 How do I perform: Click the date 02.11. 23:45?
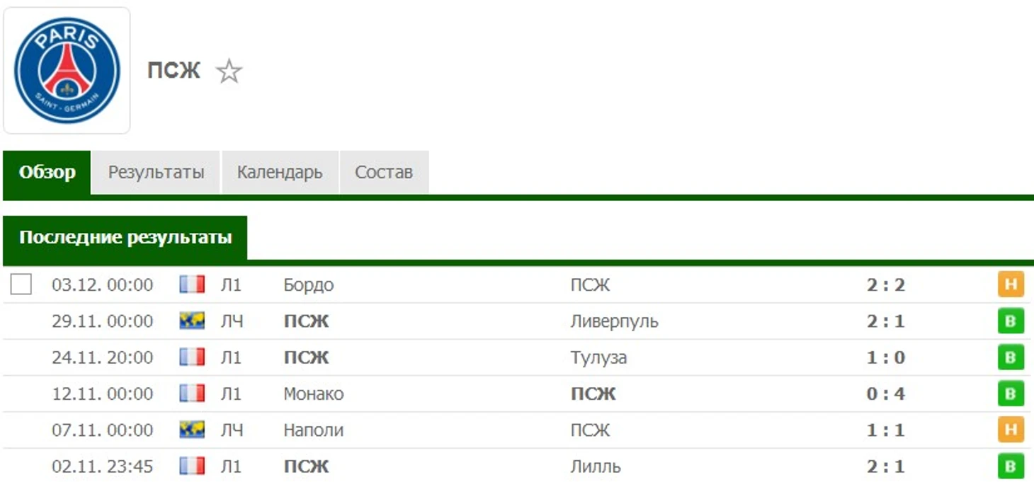point(102,466)
